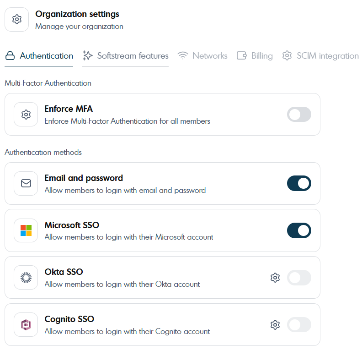Click the Microsoft SSO title text
This screenshot has width=362, height=356.
coord(72,225)
